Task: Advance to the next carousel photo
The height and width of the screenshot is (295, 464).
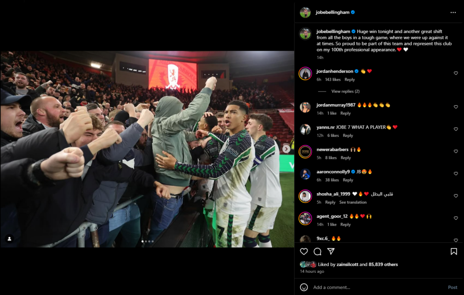Action: pyautogui.click(x=286, y=149)
